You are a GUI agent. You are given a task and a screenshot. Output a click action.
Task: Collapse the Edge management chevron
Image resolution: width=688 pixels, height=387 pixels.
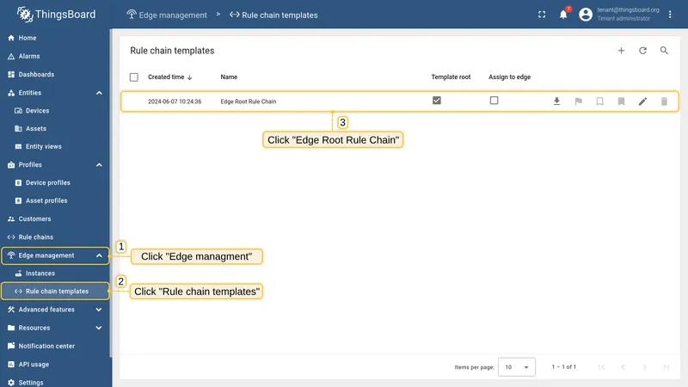pyautogui.click(x=99, y=255)
